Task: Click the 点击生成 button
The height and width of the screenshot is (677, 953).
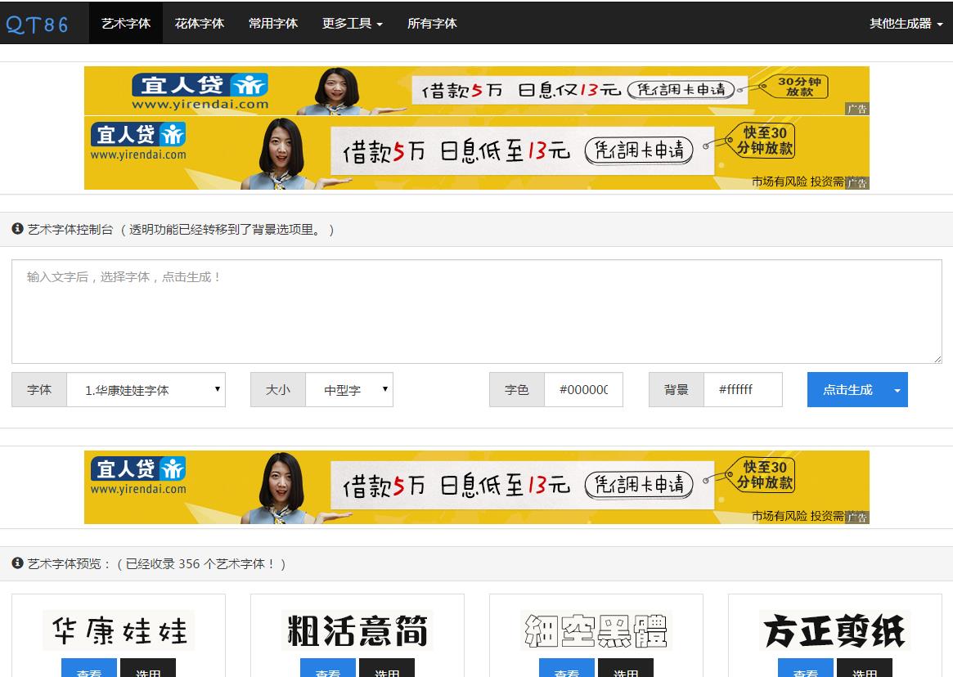Action: pyautogui.click(x=847, y=389)
